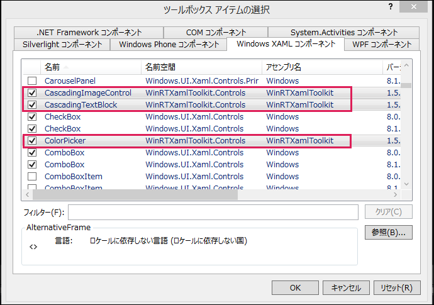Click the vertical scrollbar thumb
The height and width of the screenshot is (305, 434).
406,86
